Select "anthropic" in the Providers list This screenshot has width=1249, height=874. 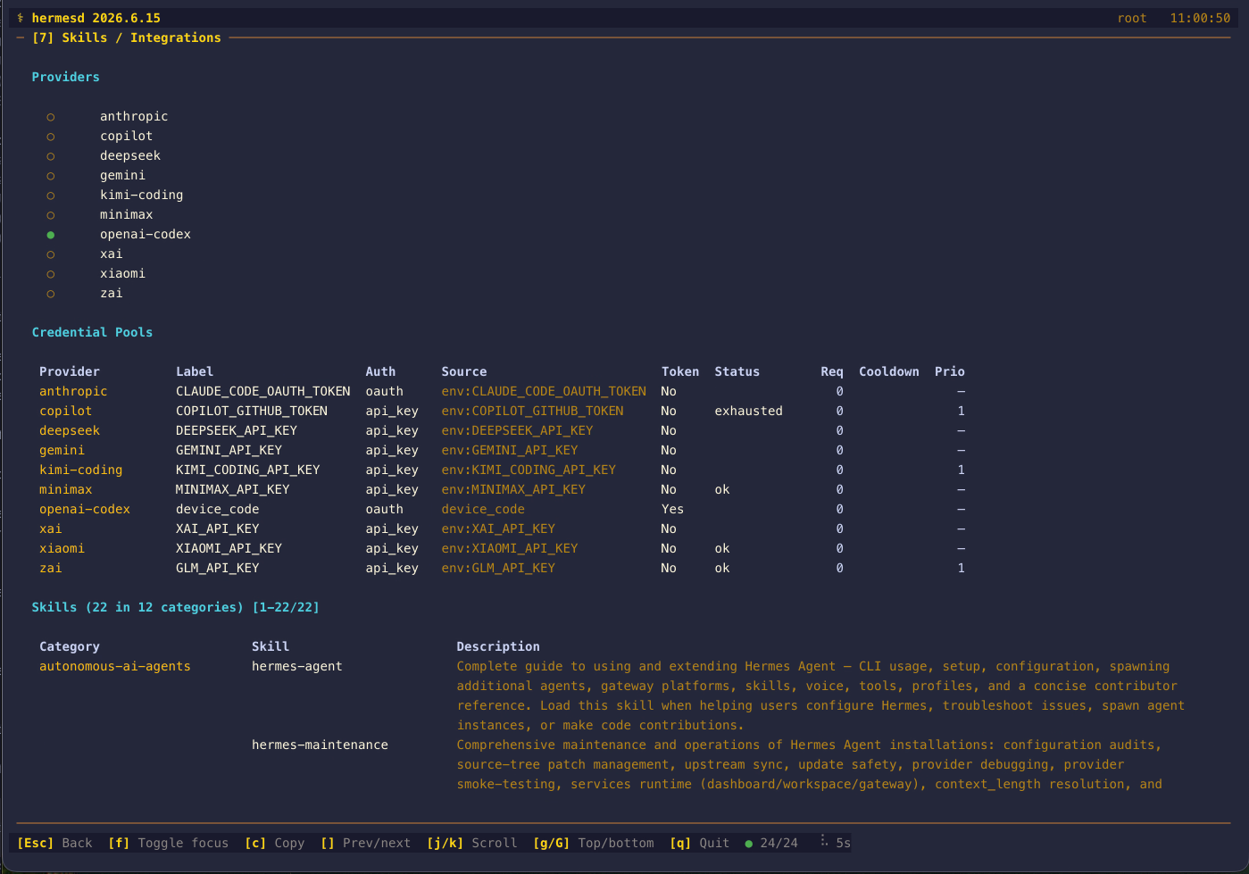(x=134, y=116)
